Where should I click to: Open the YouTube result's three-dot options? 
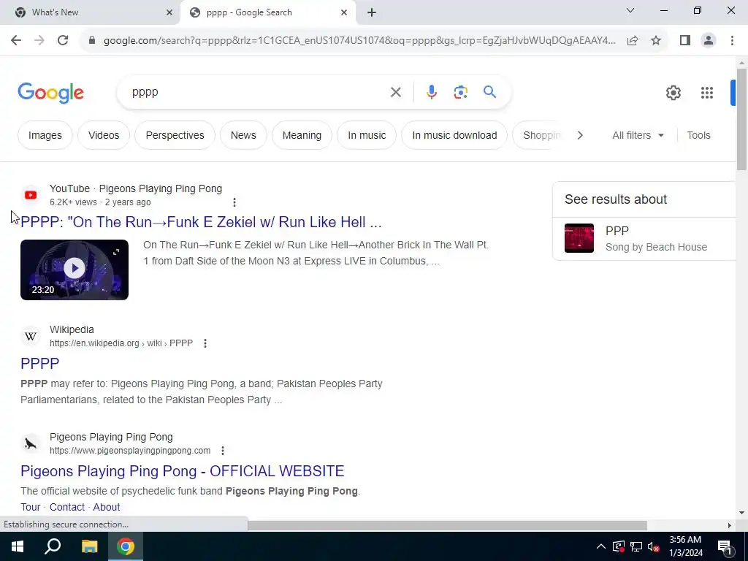(234, 202)
